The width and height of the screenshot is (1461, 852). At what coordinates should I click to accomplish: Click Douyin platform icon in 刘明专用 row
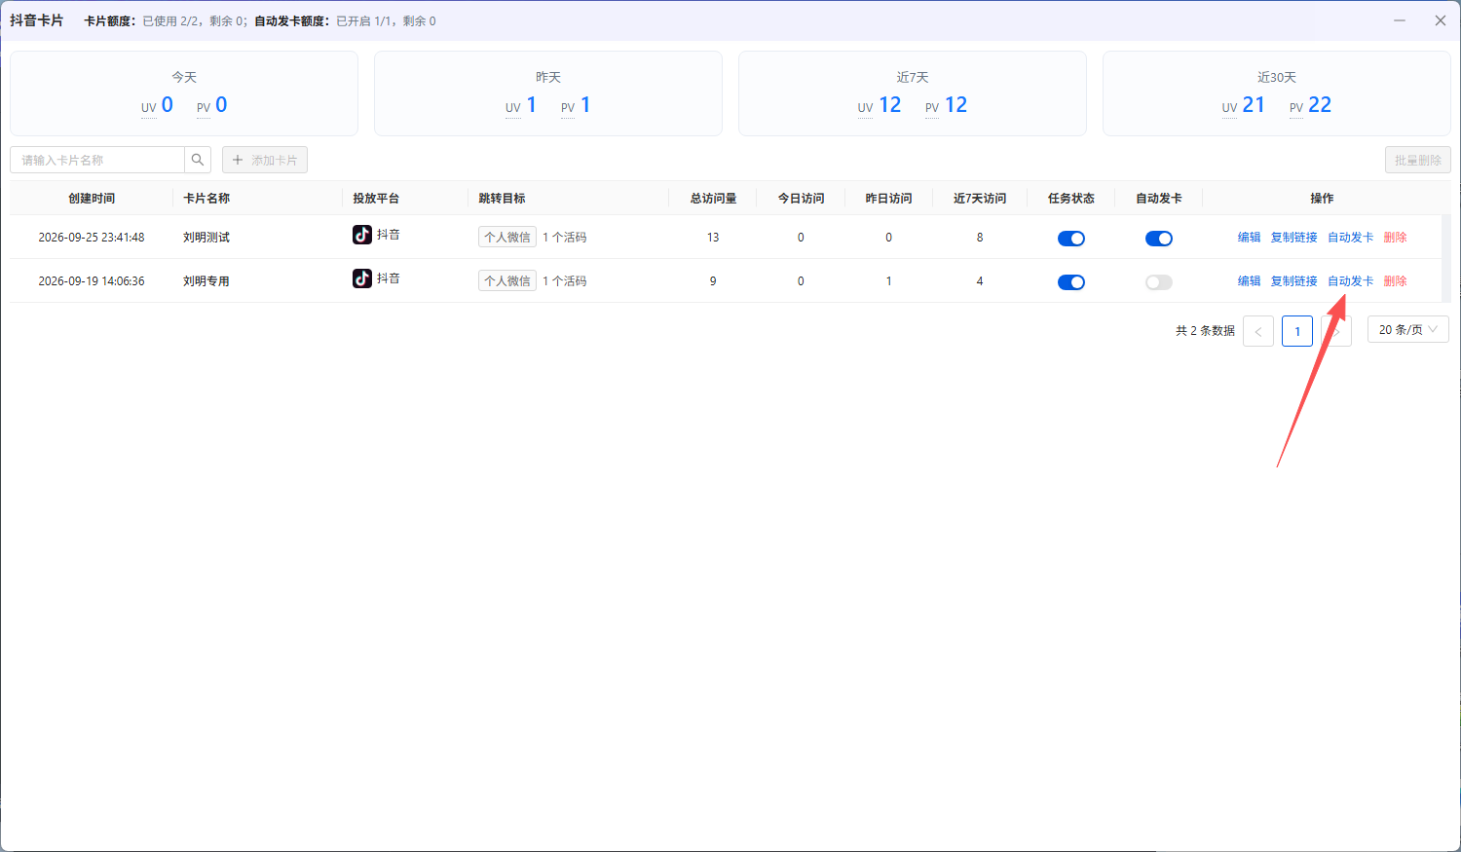pyautogui.click(x=362, y=278)
